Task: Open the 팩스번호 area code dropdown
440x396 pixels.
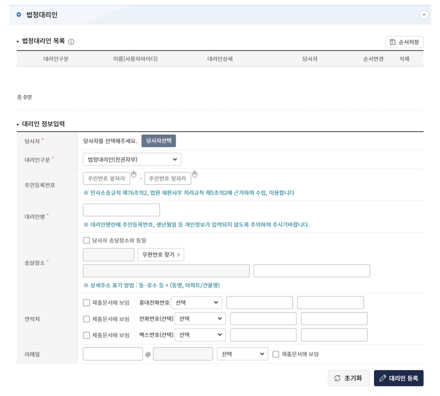Action: [x=200, y=335]
